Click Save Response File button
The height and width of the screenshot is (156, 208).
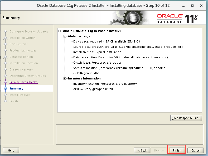(186, 118)
